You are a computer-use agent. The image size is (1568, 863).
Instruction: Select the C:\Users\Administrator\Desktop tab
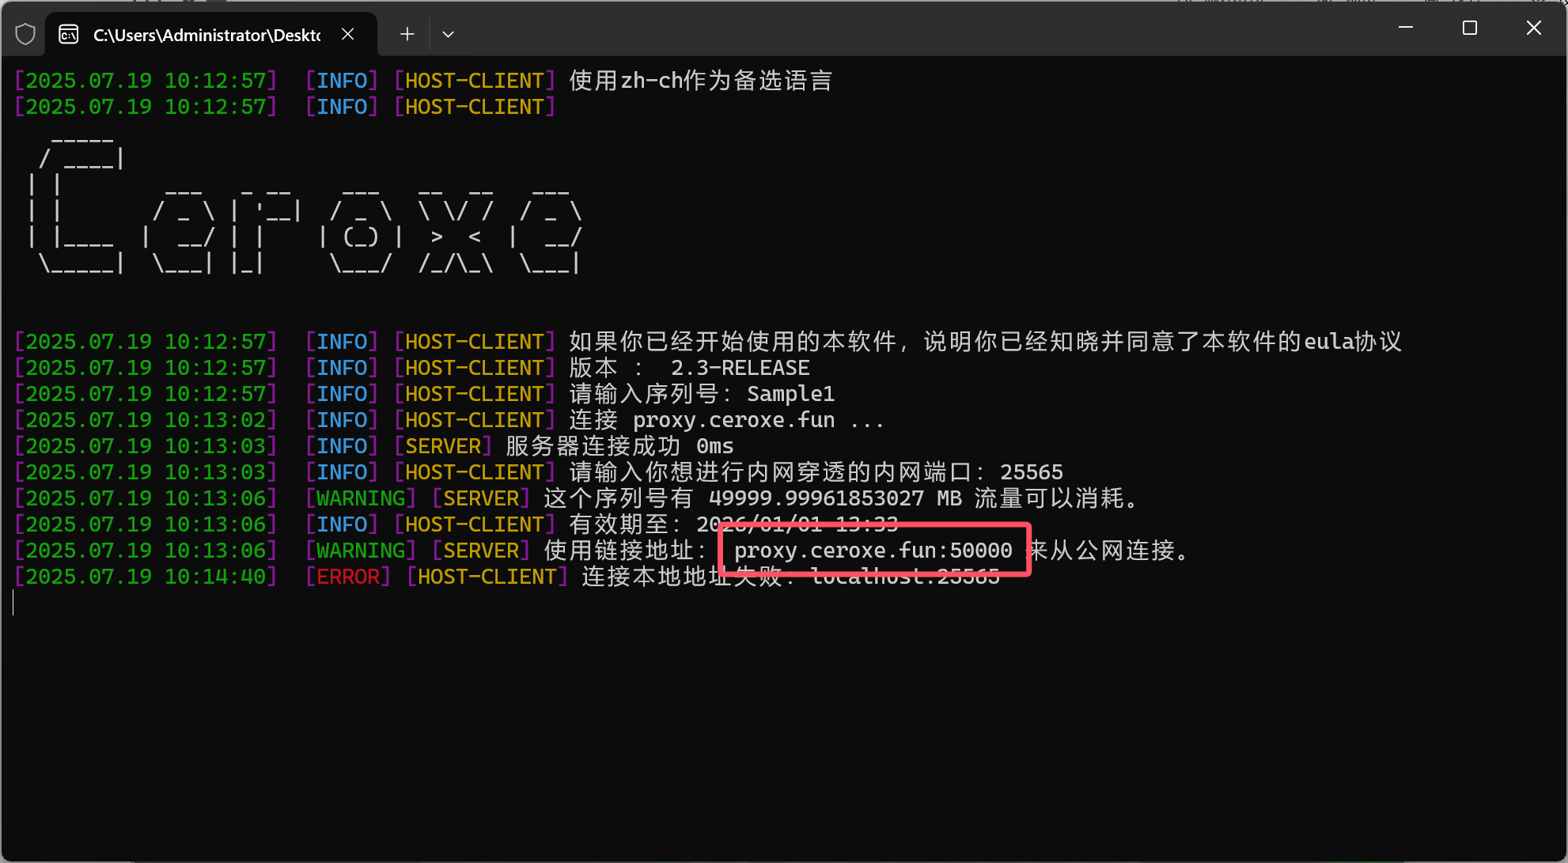point(206,35)
